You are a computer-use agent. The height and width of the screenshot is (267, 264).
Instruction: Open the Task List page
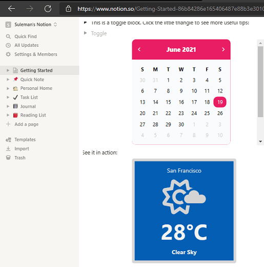[29, 97]
